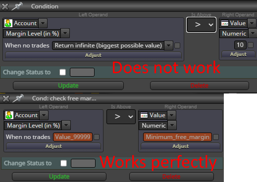Click numeric value field showing 10
Viewport: 257px width, 182px height.
tap(240, 45)
